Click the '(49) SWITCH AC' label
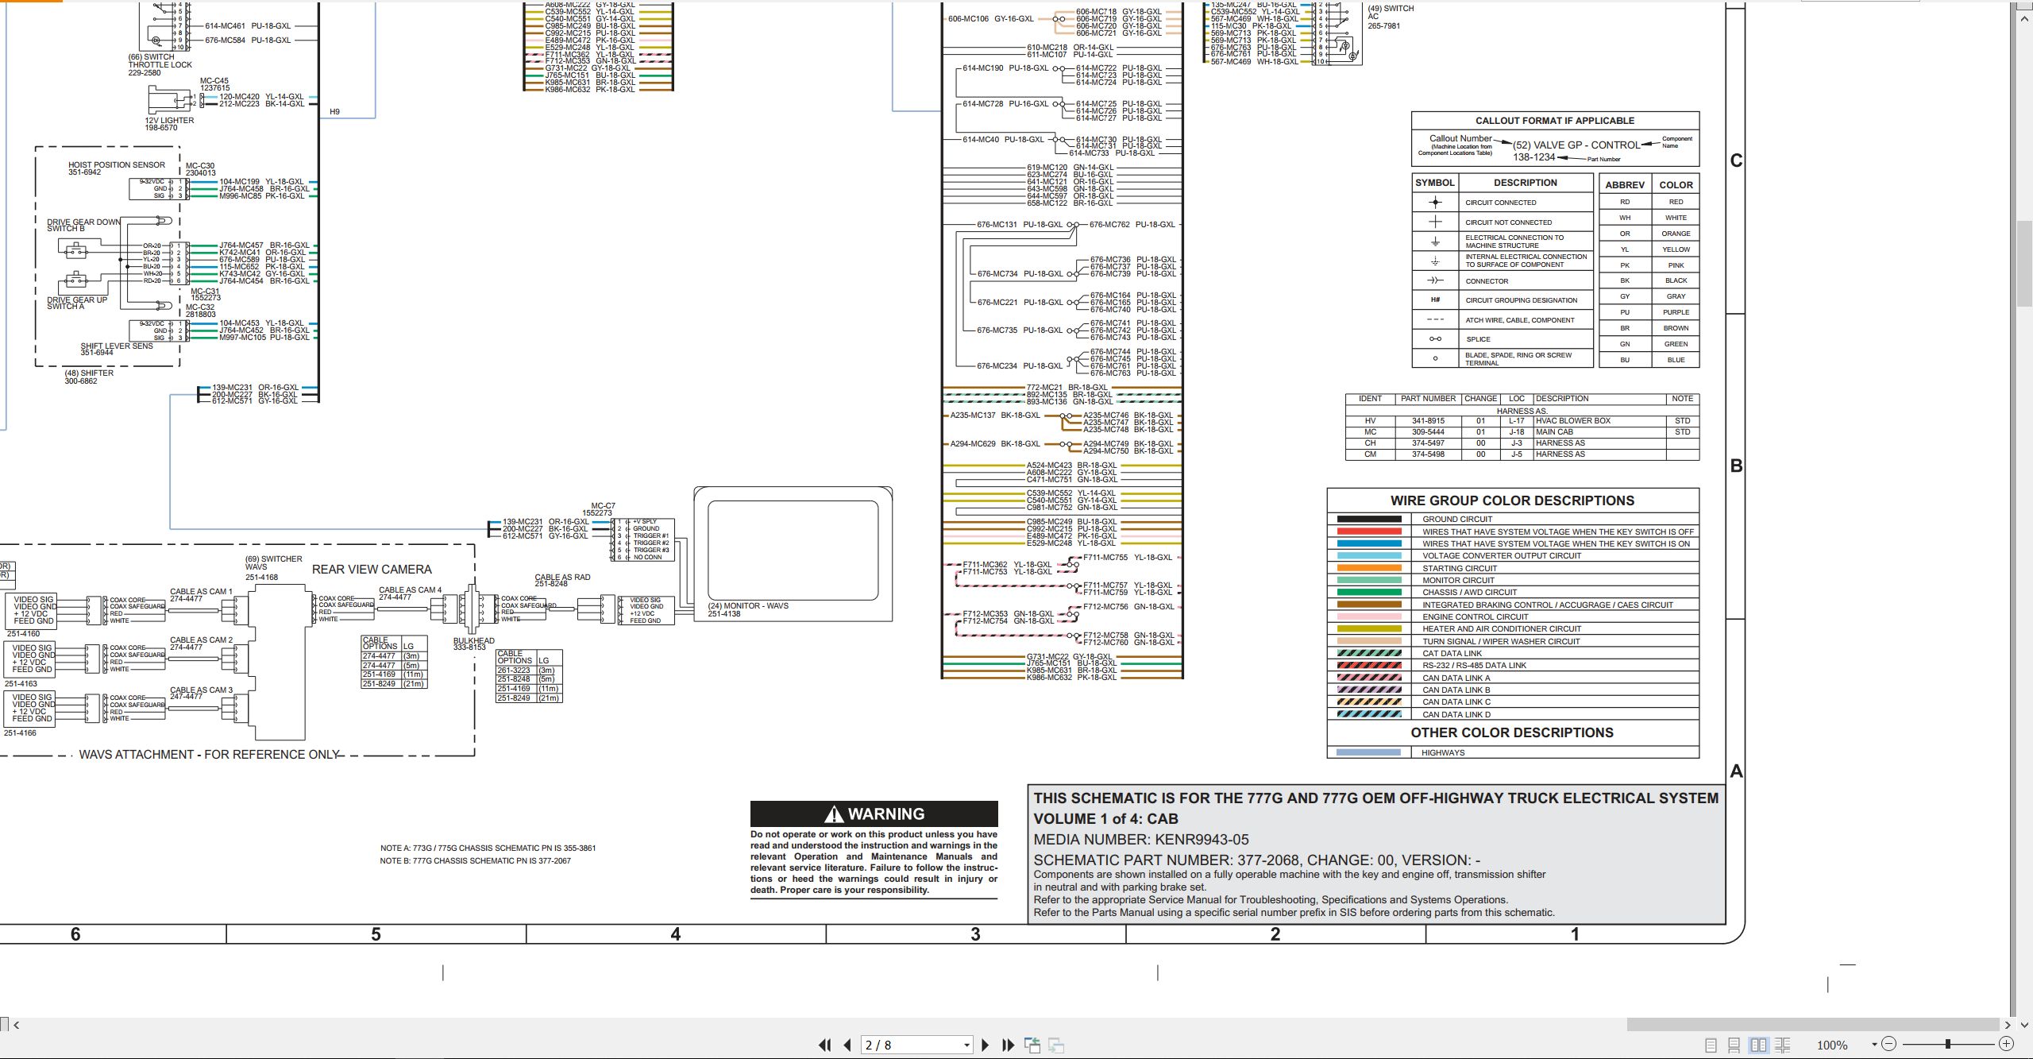The height and width of the screenshot is (1059, 2033). (x=1390, y=13)
